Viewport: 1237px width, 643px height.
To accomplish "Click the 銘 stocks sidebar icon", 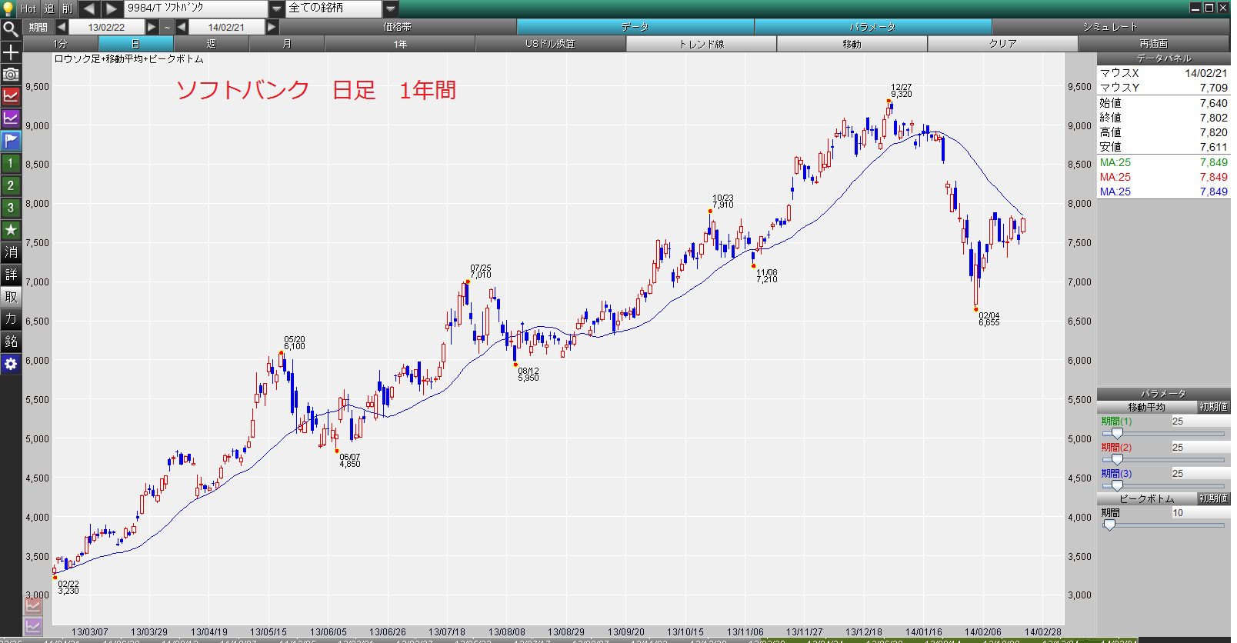I will point(11,341).
